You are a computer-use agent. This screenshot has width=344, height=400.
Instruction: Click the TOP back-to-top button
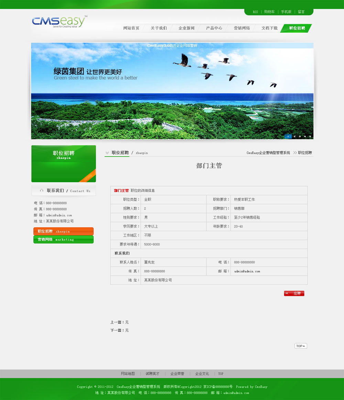[x=301, y=346]
